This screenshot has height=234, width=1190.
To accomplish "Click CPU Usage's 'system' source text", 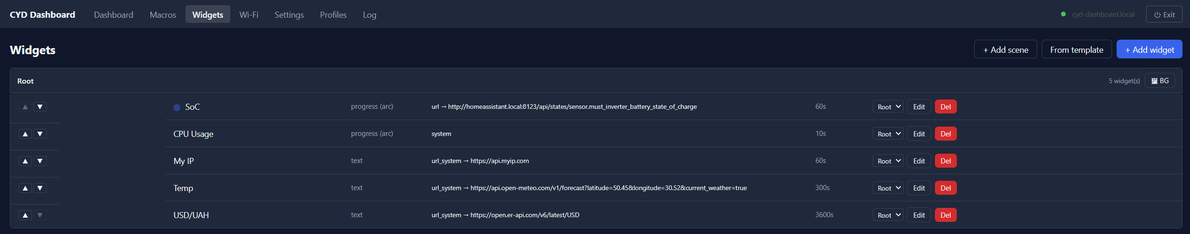I will [441, 134].
